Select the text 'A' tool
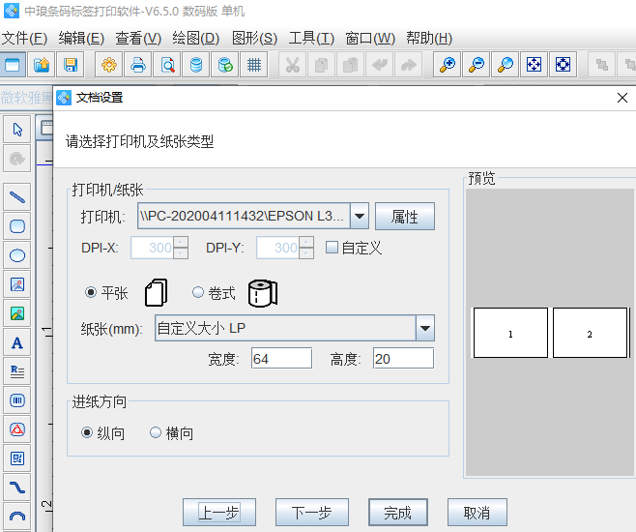636x532 pixels. pyautogui.click(x=16, y=342)
